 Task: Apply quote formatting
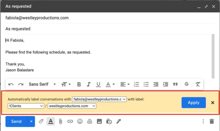(x=175, y=84)
